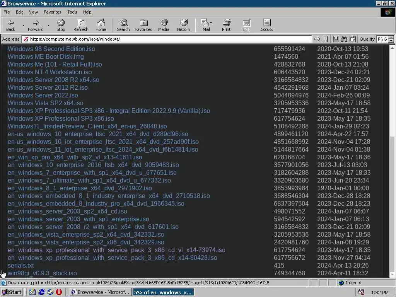The width and height of the screenshot is (396, 297).
Task: Refresh the current page
Action: 81,25
